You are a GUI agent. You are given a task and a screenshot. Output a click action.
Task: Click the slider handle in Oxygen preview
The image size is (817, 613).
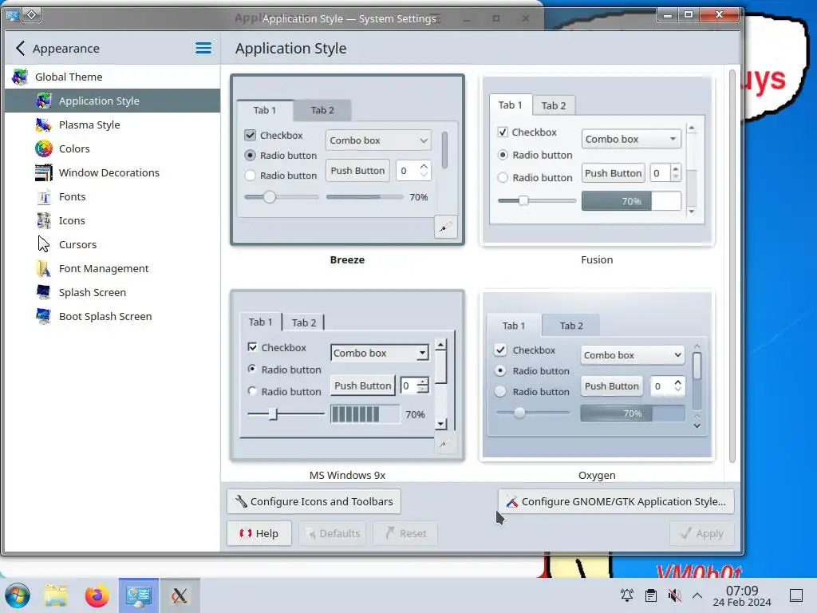(519, 413)
